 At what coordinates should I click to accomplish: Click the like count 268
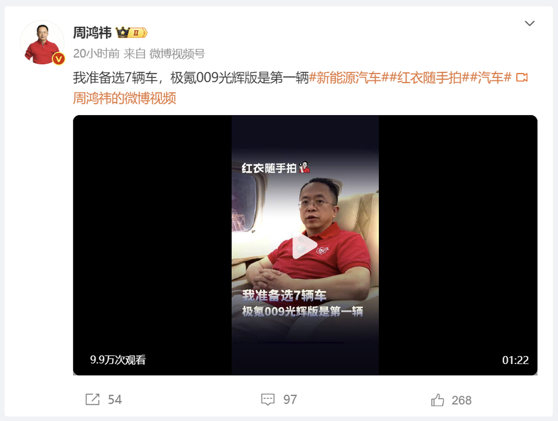point(461,401)
